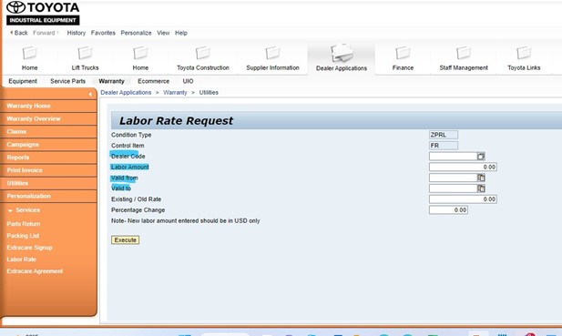Open the Personalize menu
562x336 pixels.
136,33
